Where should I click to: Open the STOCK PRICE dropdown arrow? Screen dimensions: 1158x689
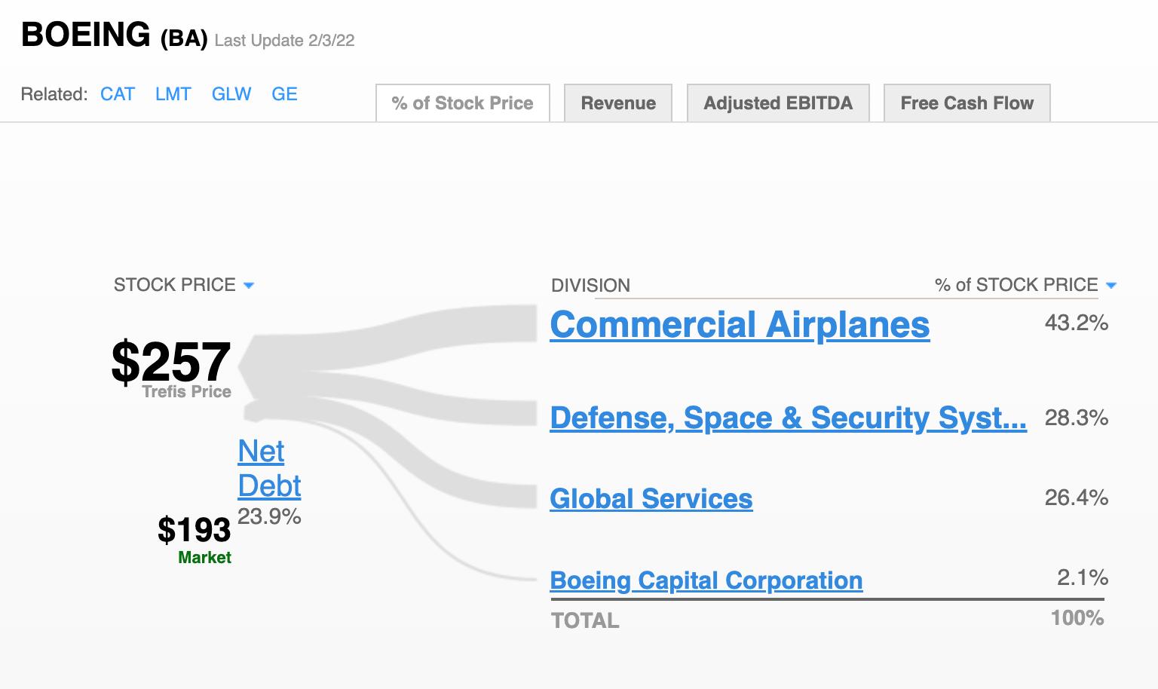[x=249, y=286]
